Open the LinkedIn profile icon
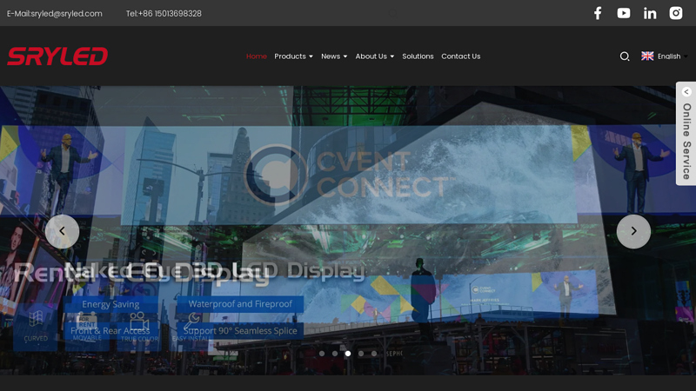Screen dimensions: 696x391 [650, 13]
